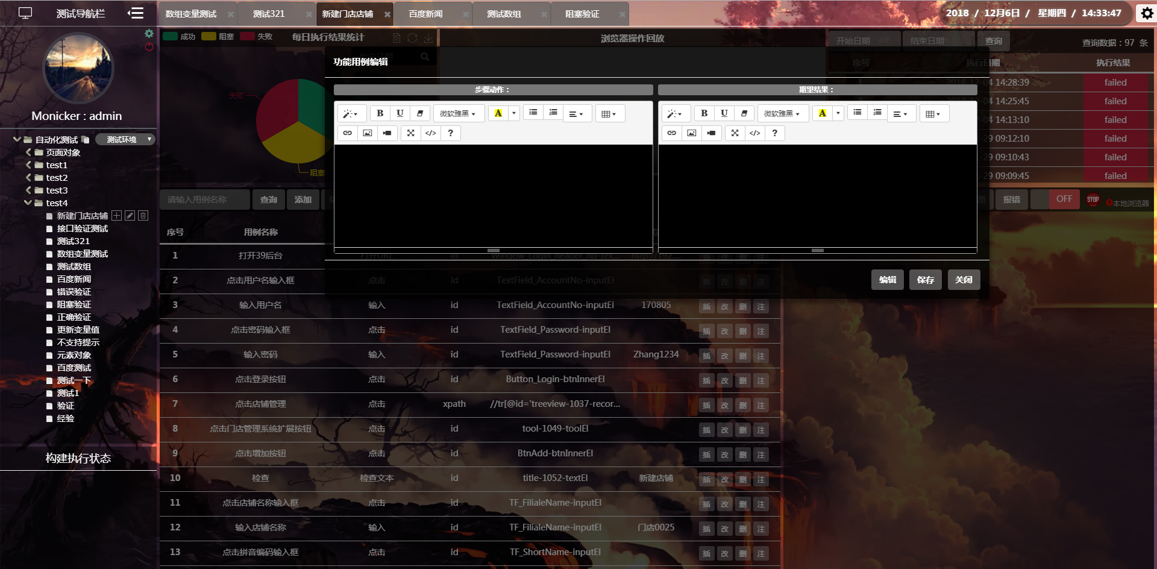Insert a link in the 步骤动作 editor
The image size is (1157, 569).
pos(348,133)
